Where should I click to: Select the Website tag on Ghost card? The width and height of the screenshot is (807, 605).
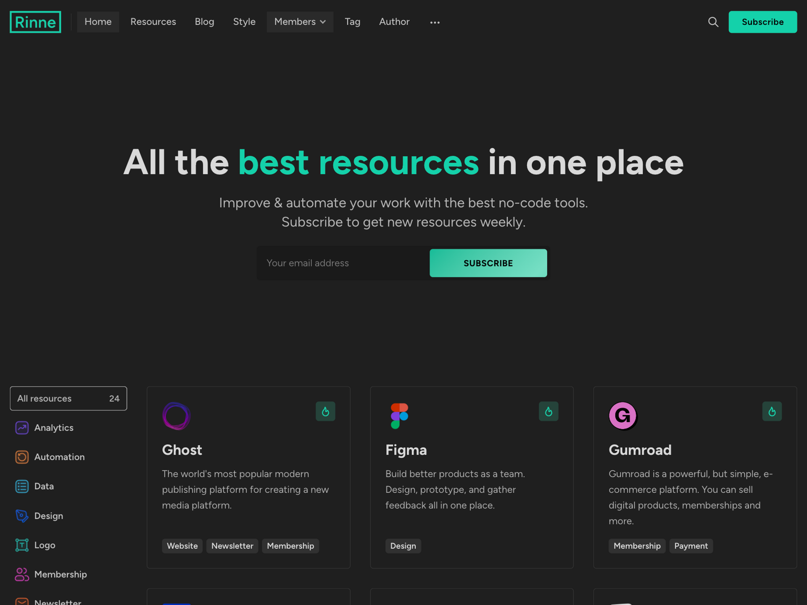tap(182, 545)
